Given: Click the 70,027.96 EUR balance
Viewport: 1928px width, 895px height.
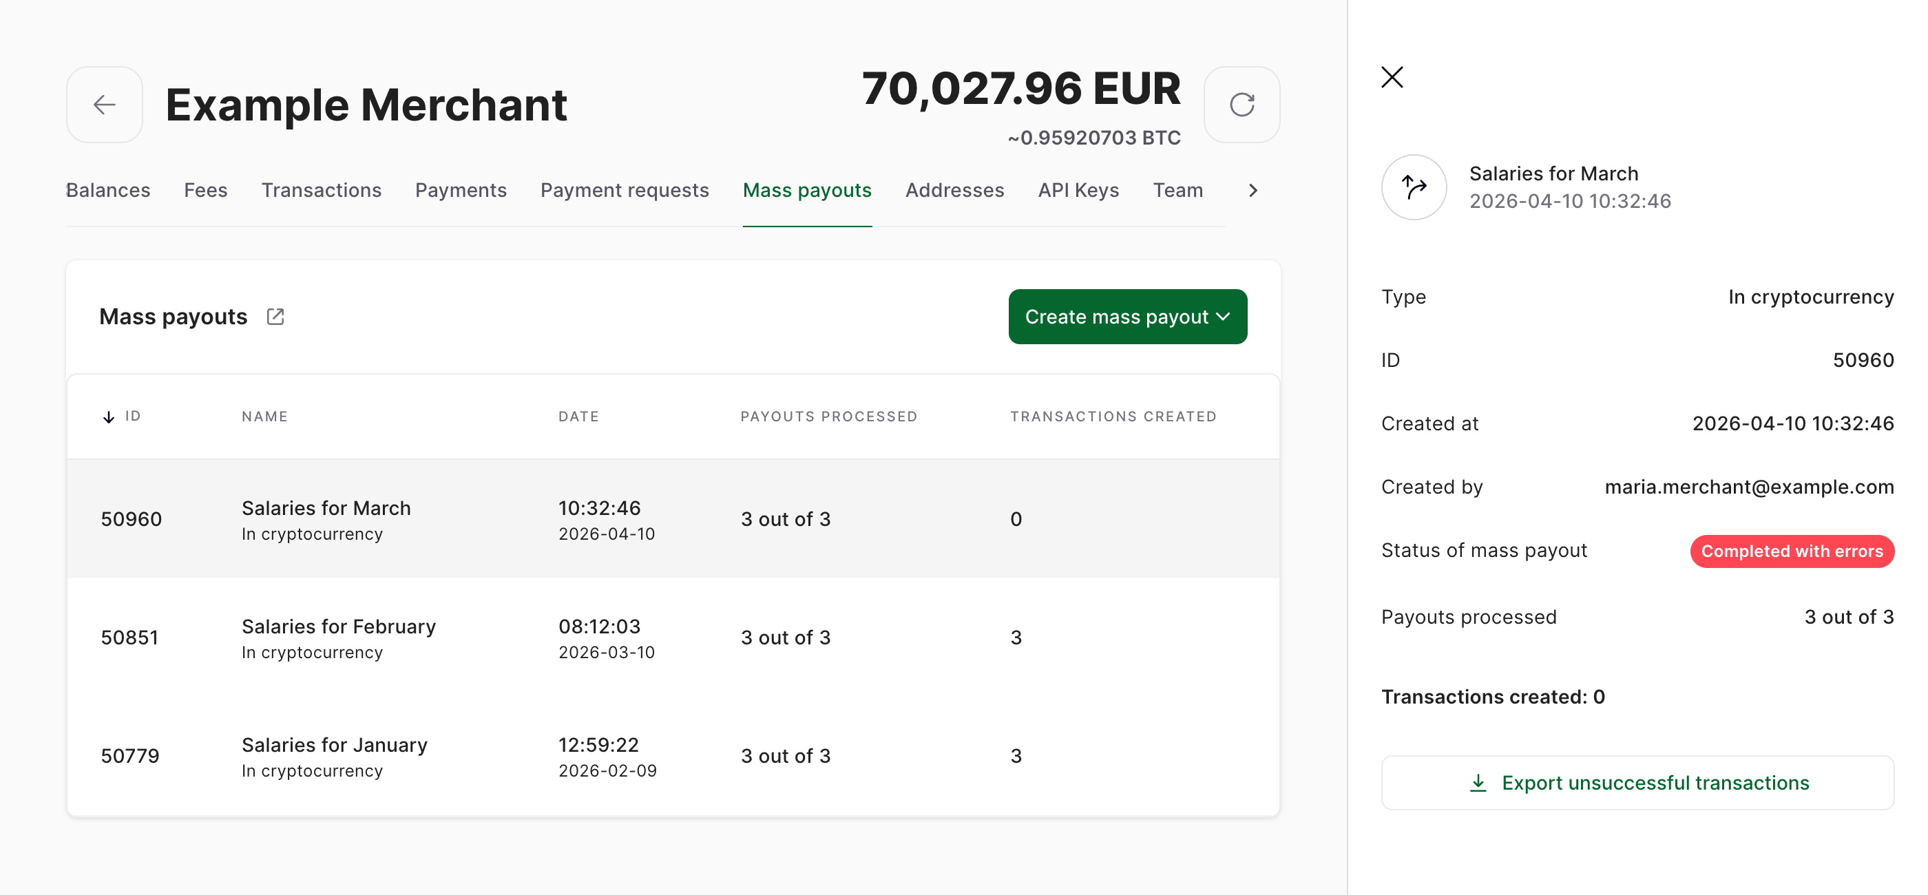Looking at the screenshot, I should tap(1021, 88).
